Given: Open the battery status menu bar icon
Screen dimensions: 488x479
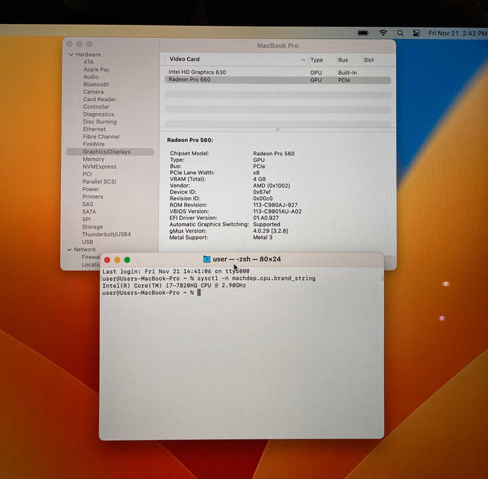Looking at the screenshot, I should click(x=363, y=33).
